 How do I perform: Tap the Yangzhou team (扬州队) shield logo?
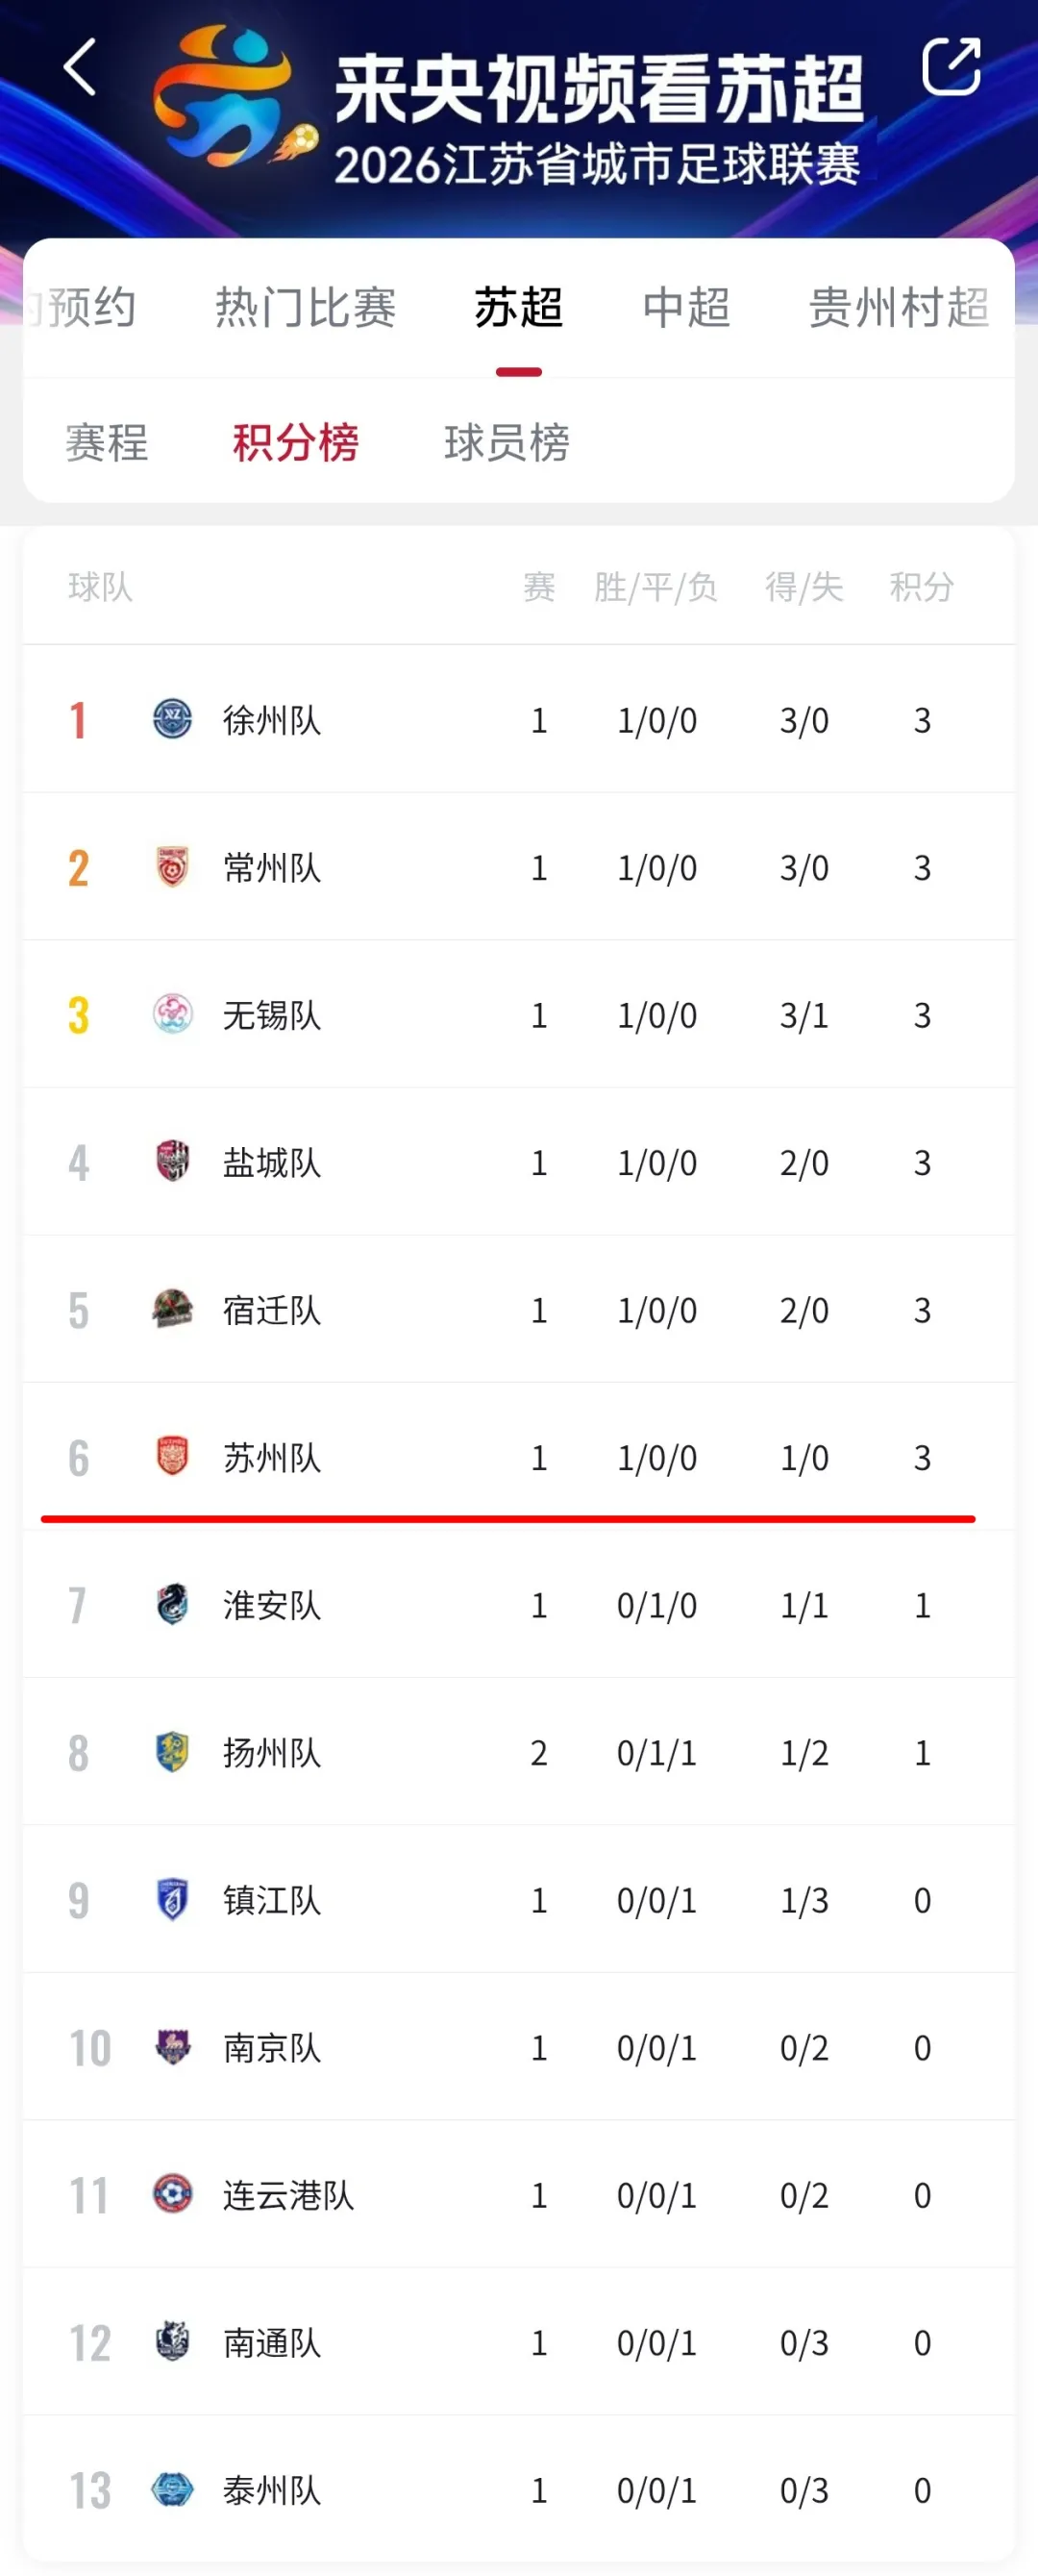point(172,1752)
